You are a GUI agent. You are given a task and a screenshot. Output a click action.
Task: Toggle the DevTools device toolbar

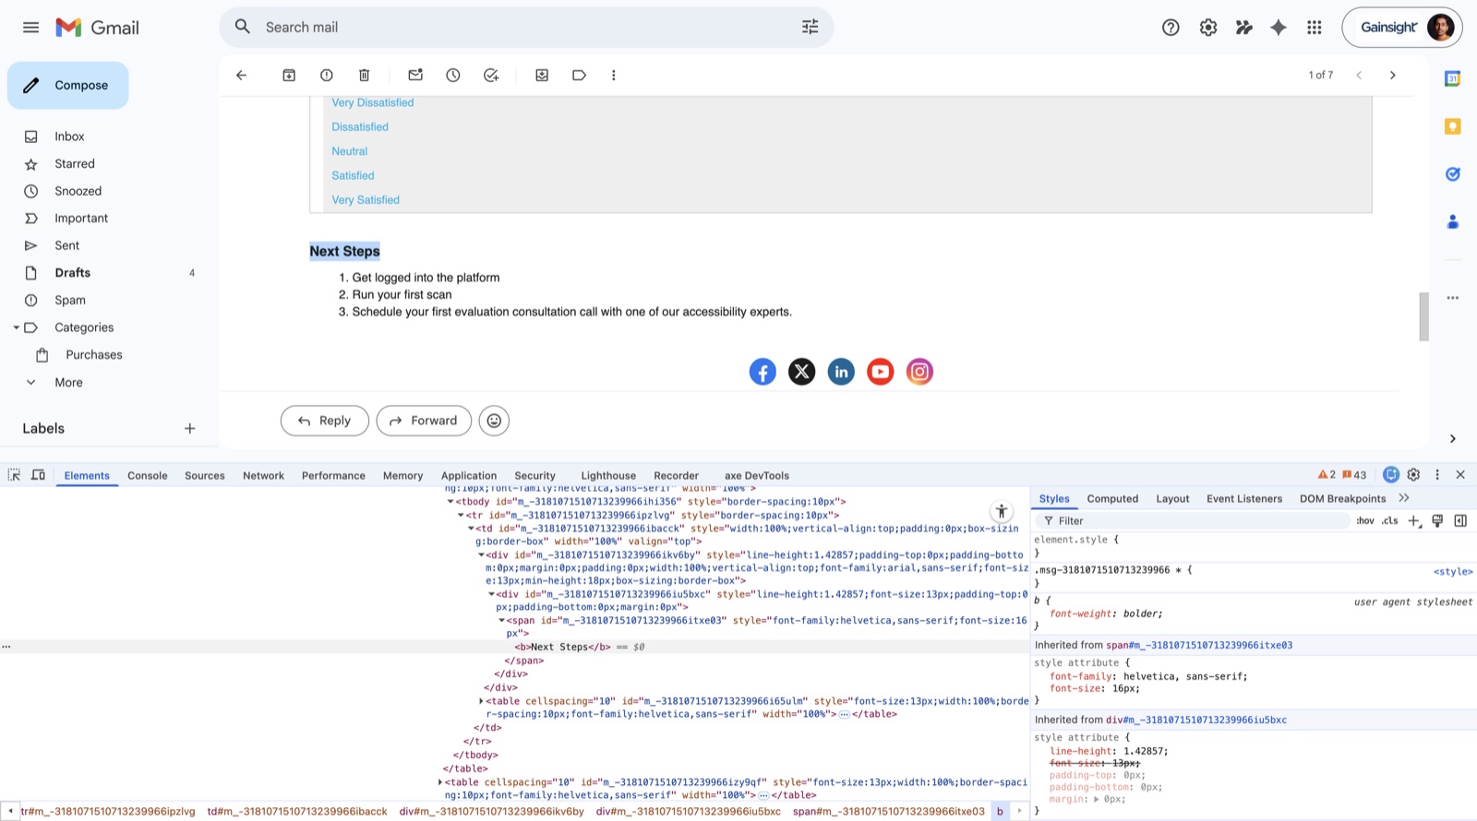38,475
